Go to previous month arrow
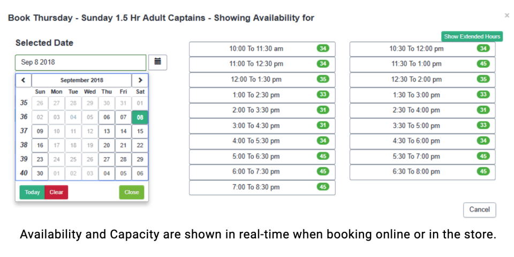The image size is (514, 257). 24,80
